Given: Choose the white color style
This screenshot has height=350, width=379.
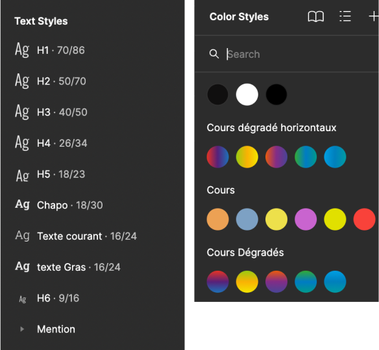Looking at the screenshot, I should tap(247, 95).
